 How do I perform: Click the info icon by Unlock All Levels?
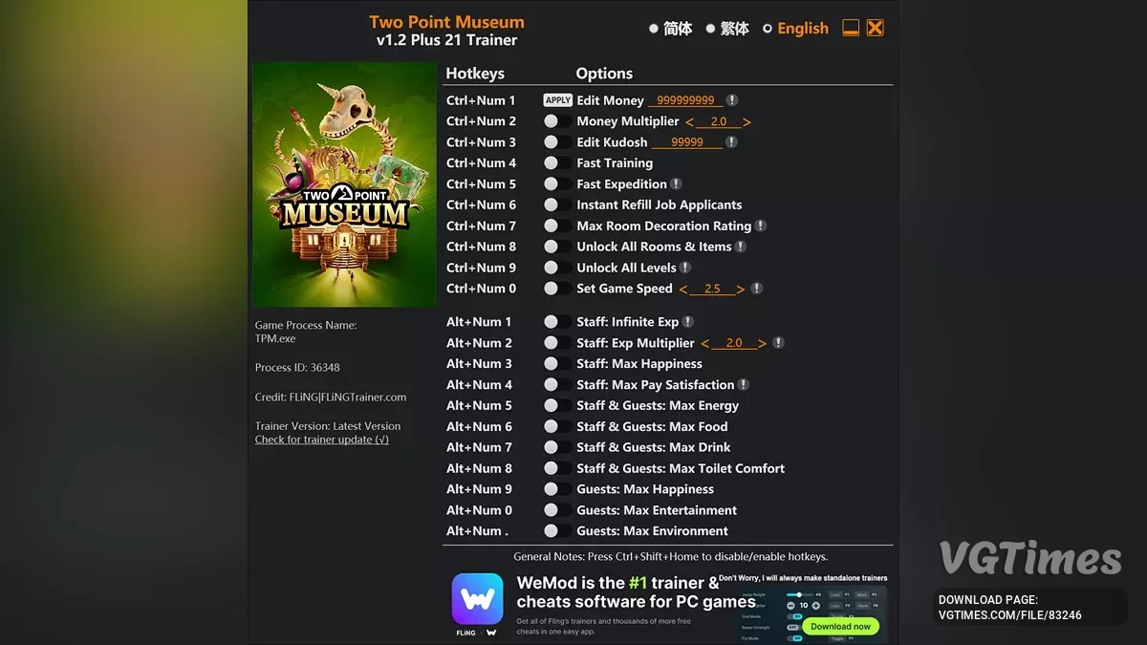tap(685, 268)
